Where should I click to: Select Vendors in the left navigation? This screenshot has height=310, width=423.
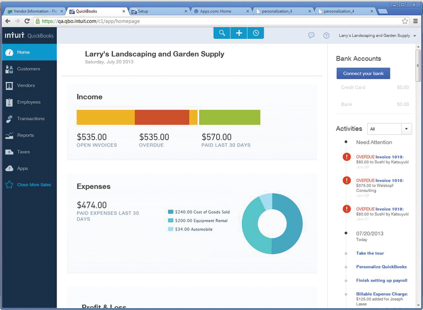[x=26, y=85]
